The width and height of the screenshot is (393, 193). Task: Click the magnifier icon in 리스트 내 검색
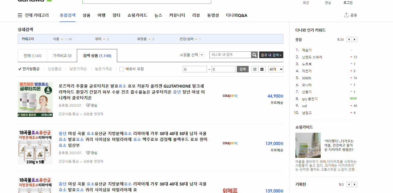254,55
